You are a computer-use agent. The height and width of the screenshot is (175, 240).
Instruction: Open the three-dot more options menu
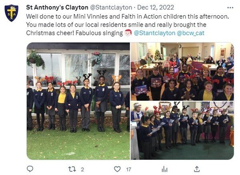pos(230,8)
